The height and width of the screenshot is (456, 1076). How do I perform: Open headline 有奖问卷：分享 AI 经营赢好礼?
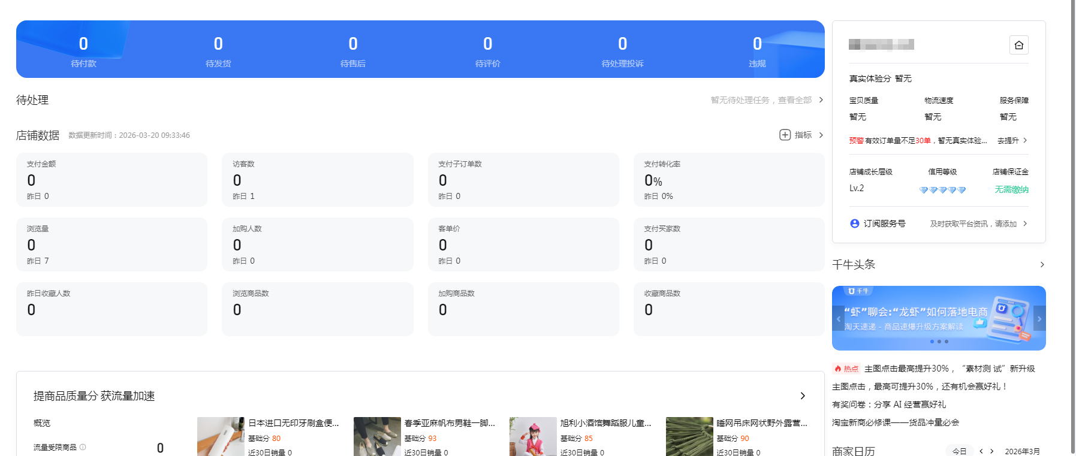[889, 404]
